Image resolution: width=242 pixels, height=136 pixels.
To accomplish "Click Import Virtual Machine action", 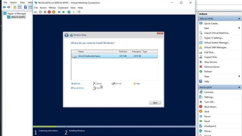I will click(217, 33).
